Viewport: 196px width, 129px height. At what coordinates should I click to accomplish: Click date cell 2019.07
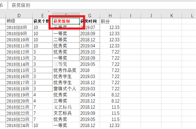tap(90, 27)
